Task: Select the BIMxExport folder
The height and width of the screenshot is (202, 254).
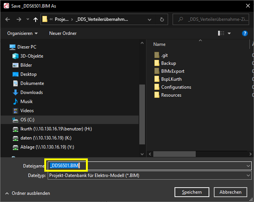Action: (173, 71)
